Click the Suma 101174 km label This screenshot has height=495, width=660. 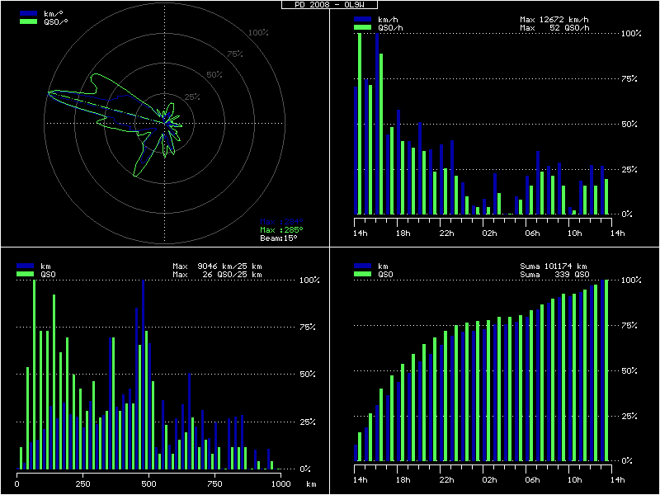point(554,266)
